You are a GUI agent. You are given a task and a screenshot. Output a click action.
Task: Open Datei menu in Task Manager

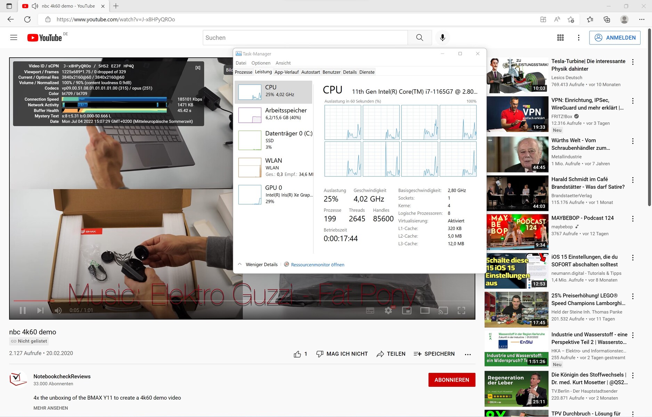241,63
